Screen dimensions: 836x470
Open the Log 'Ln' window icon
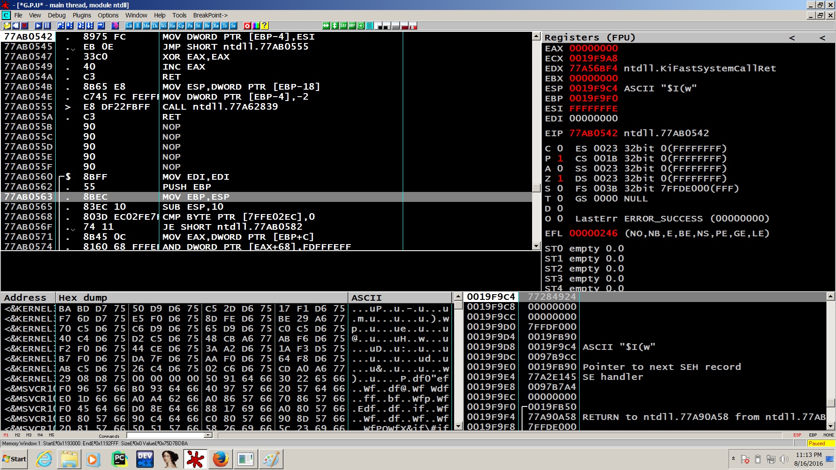(129, 26)
